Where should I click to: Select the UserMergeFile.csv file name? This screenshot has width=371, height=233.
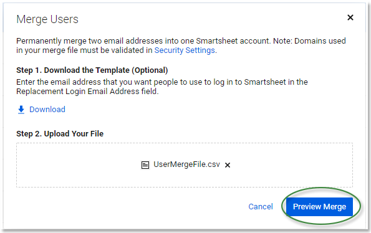click(186, 164)
